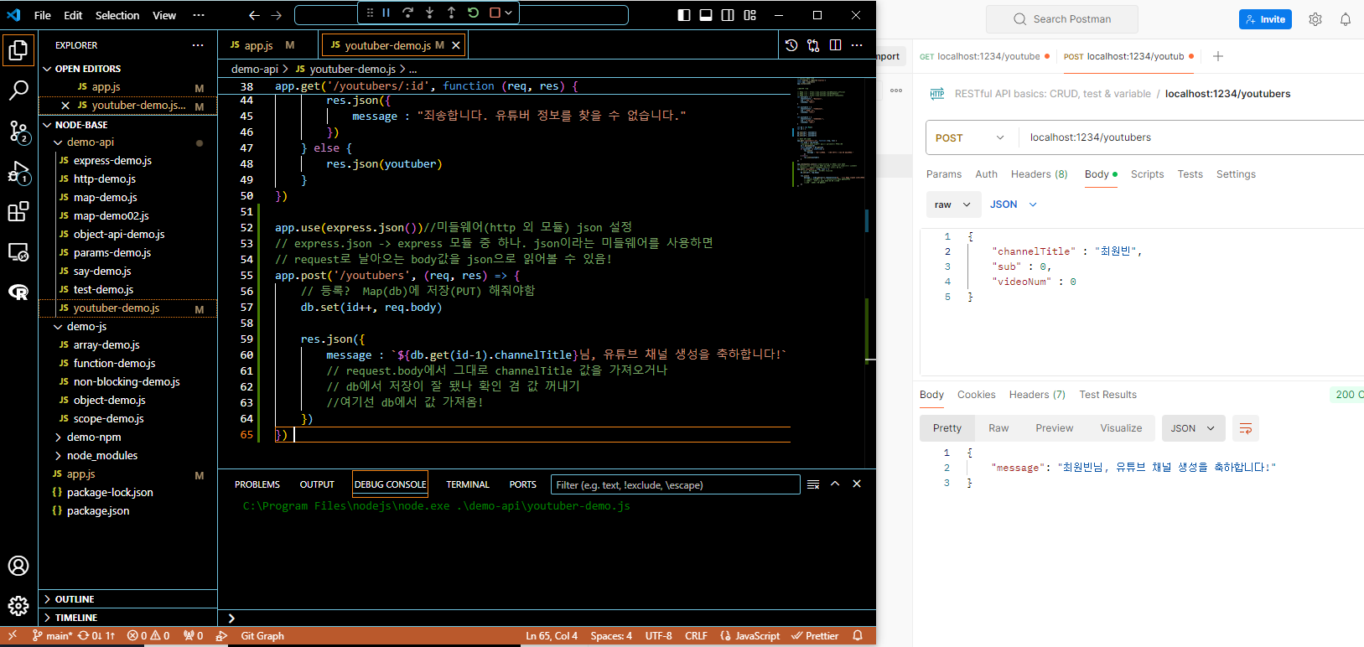Toggle secondary side bar visibility

[728, 15]
